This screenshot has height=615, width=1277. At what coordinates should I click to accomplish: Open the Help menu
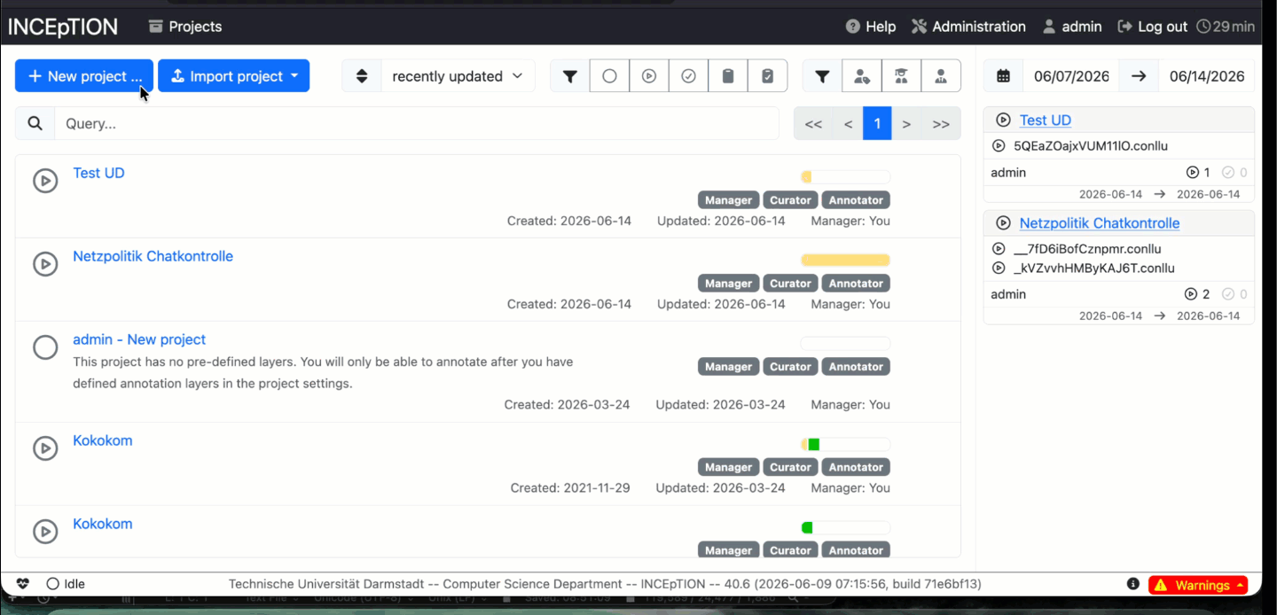[x=871, y=27]
